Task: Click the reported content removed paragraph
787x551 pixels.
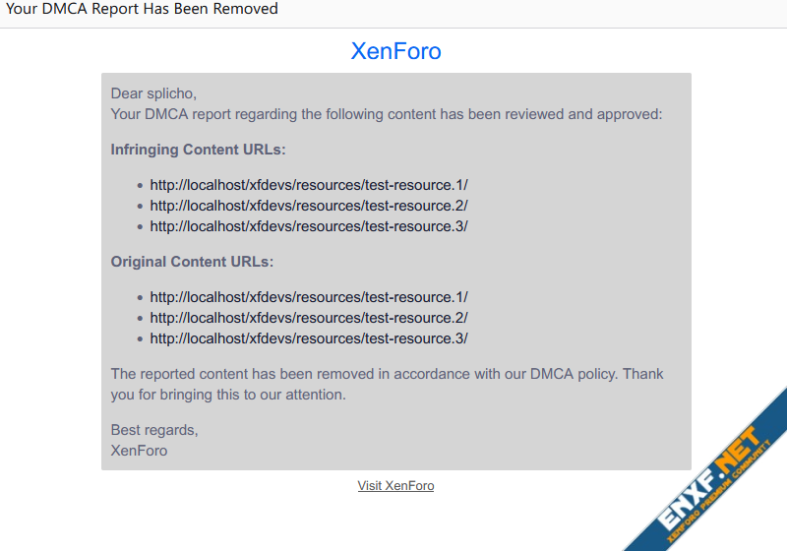Action: coord(387,384)
